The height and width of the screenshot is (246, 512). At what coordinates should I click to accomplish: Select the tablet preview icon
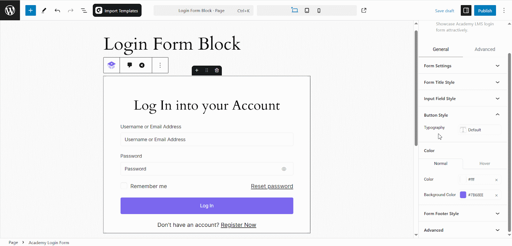click(x=307, y=10)
